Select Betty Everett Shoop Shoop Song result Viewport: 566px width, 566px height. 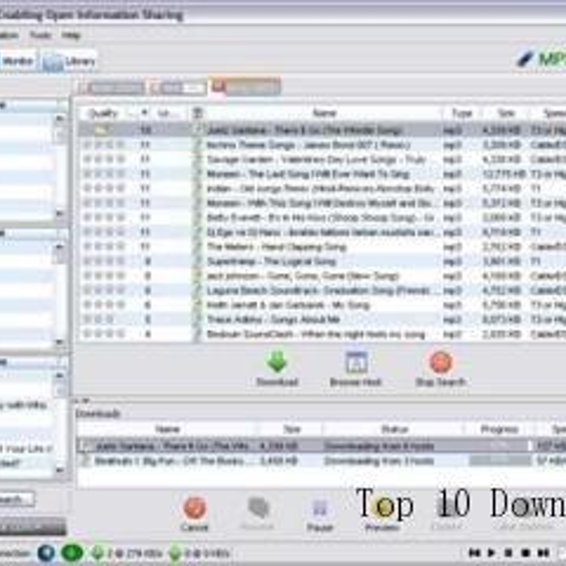click(321, 218)
